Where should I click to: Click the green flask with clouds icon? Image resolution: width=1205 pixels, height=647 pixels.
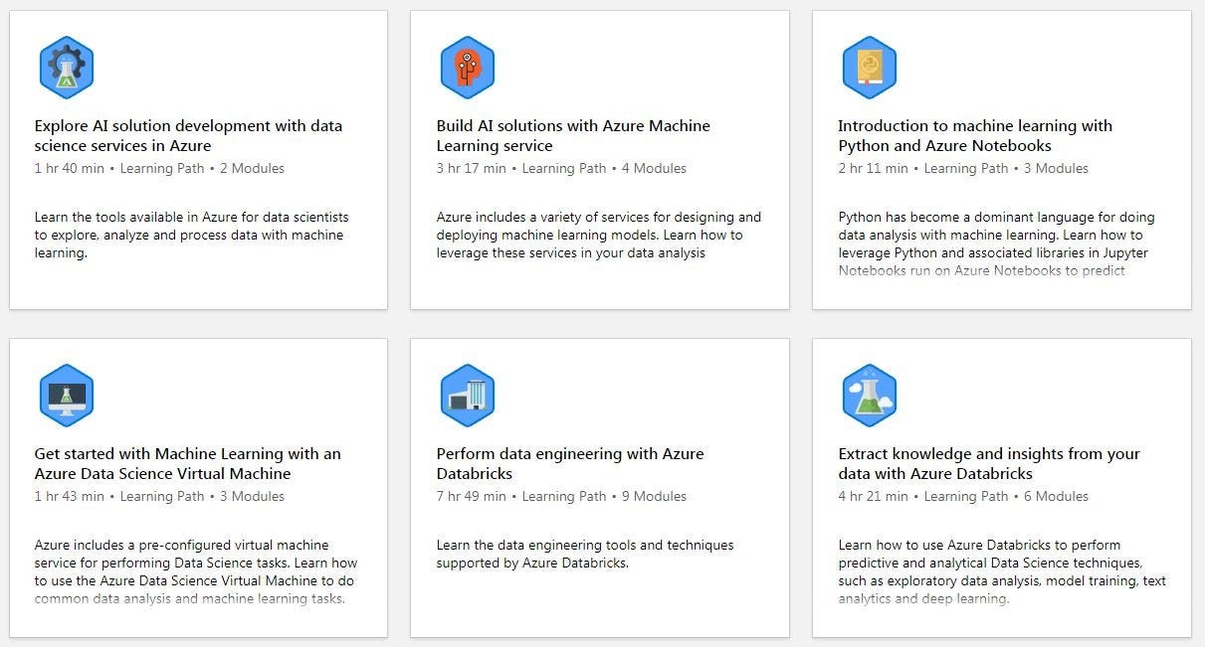(870, 396)
